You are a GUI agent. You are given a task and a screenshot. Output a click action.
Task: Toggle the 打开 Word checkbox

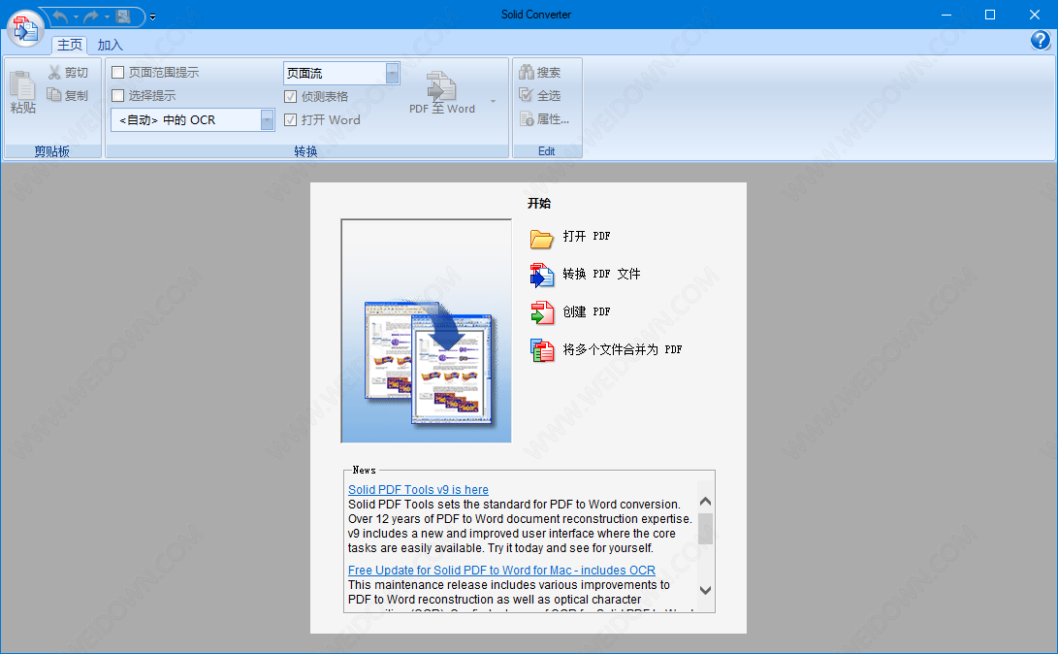[x=290, y=119]
